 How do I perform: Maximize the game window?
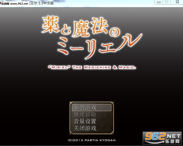point(167,2)
